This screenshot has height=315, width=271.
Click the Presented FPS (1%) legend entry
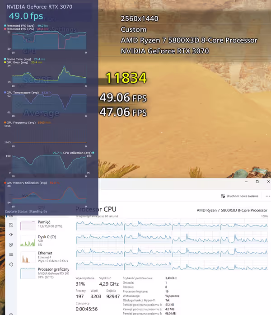26,29
